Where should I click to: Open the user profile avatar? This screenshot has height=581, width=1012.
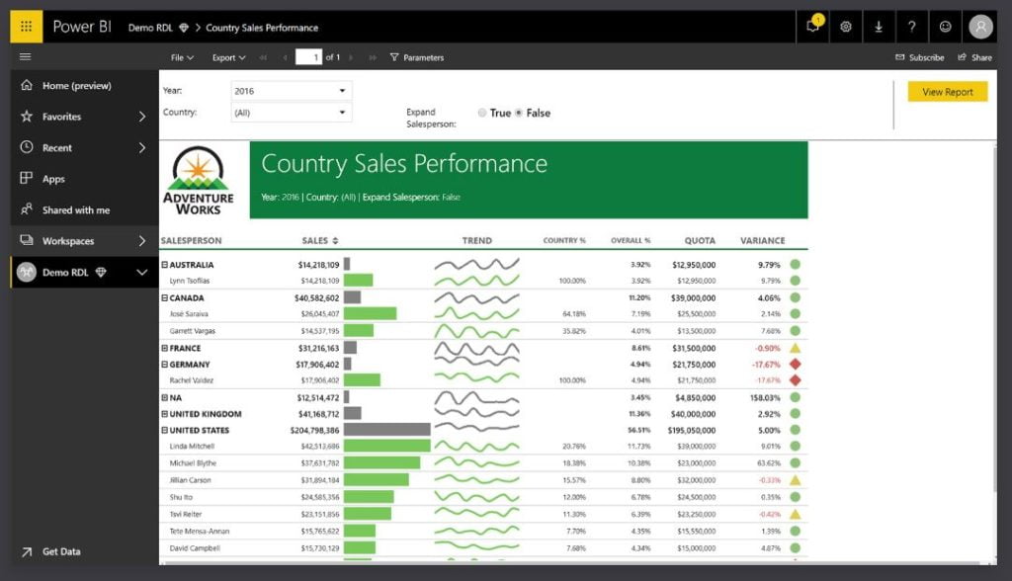[980, 27]
